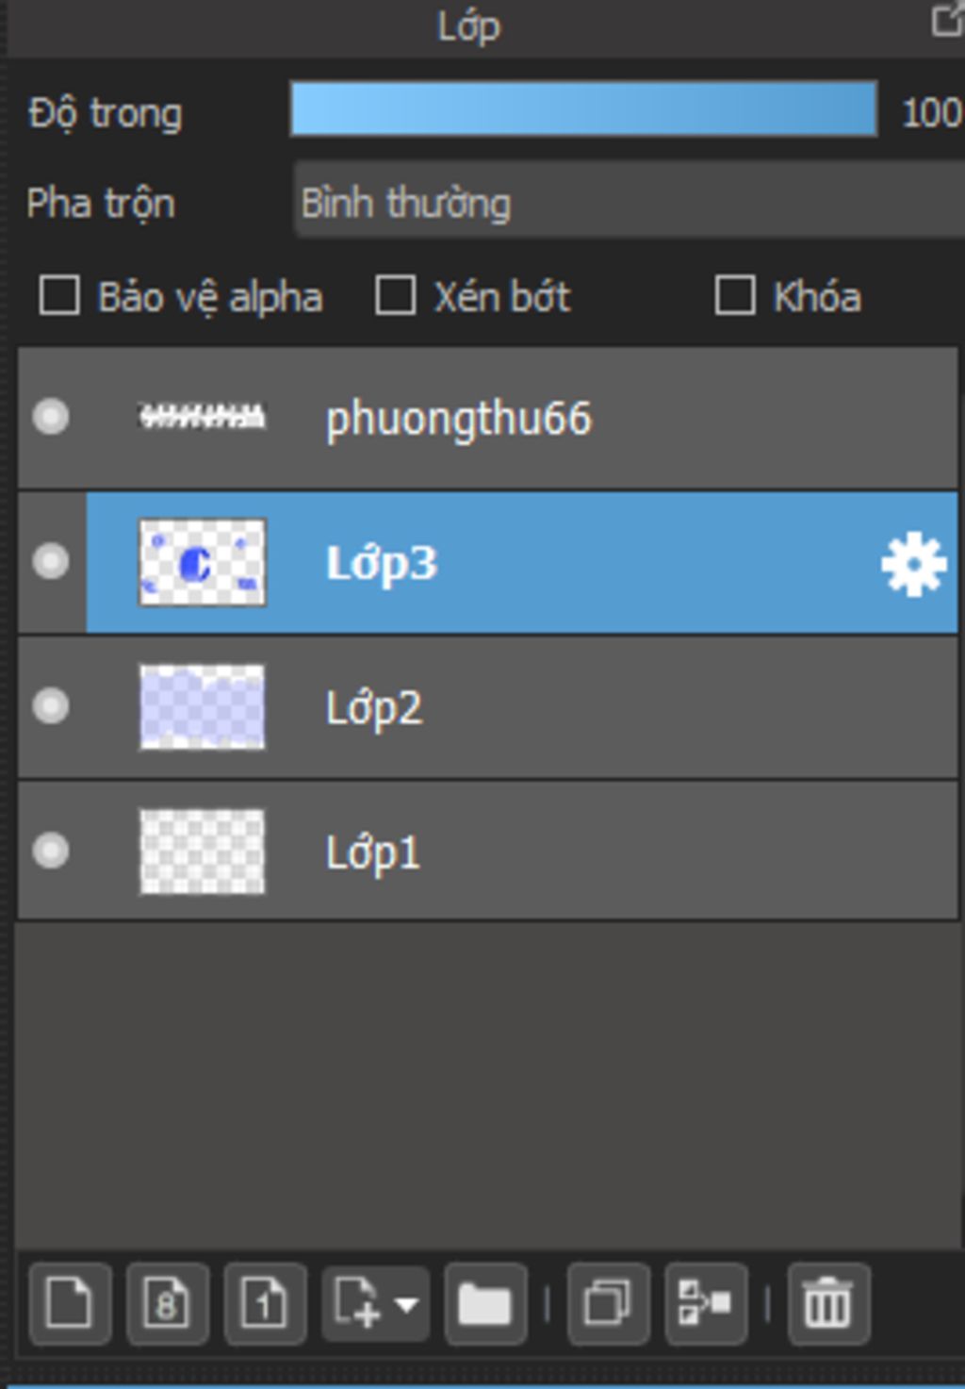The height and width of the screenshot is (1389, 965).
Task: Click the Lớp2 layer thumbnail
Action: pyautogui.click(x=203, y=707)
